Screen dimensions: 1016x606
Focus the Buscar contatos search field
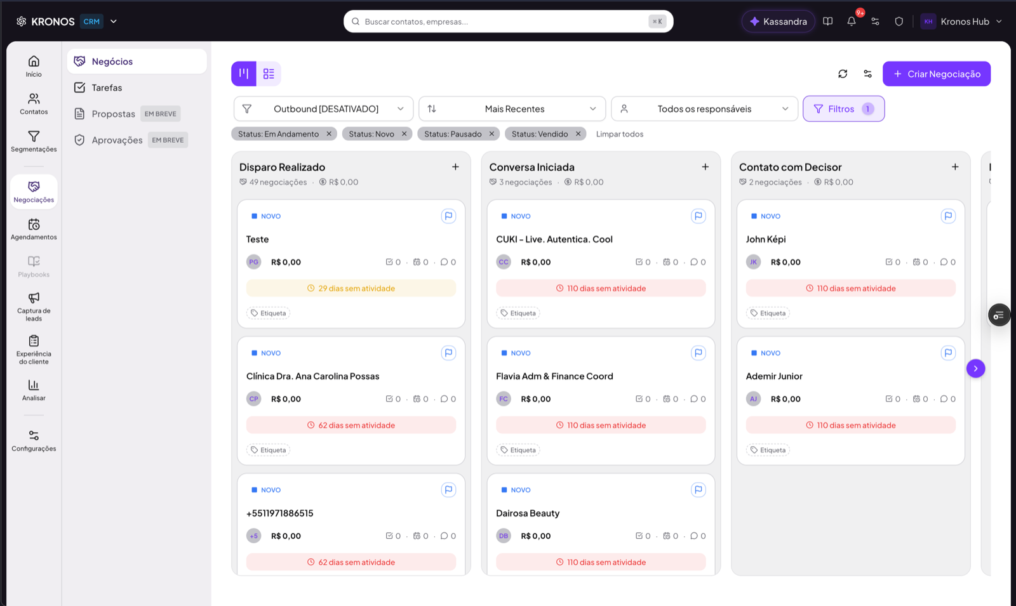click(x=508, y=21)
